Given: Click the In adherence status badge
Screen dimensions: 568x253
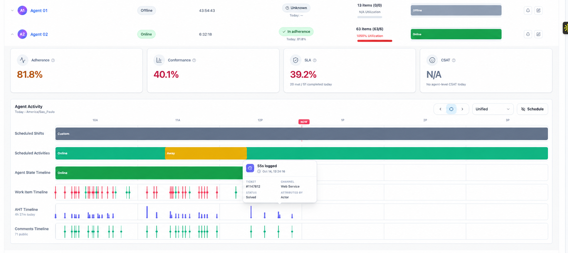Looking at the screenshot, I should click(296, 31).
